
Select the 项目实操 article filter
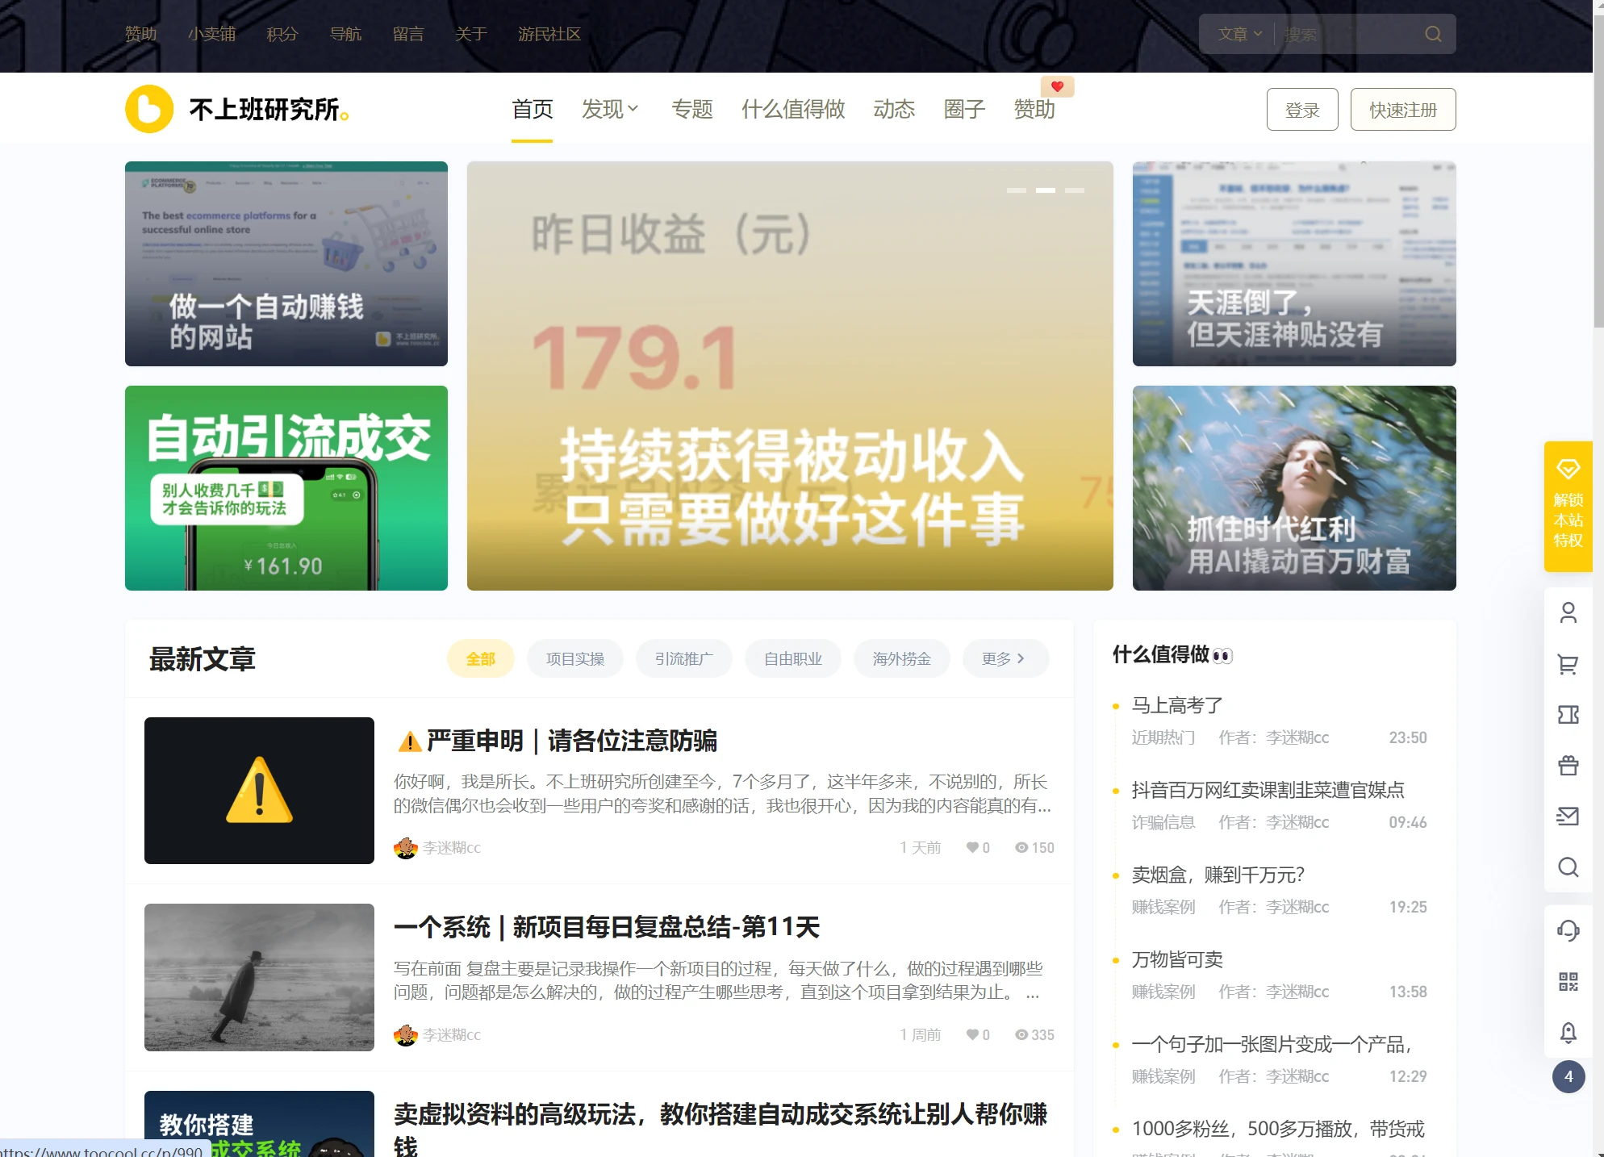(575, 658)
